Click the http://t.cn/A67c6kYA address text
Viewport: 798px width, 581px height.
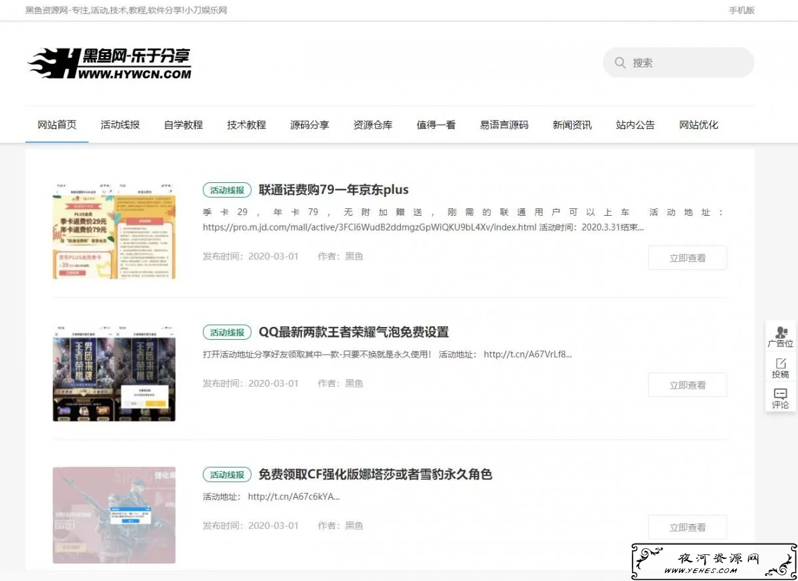294,497
